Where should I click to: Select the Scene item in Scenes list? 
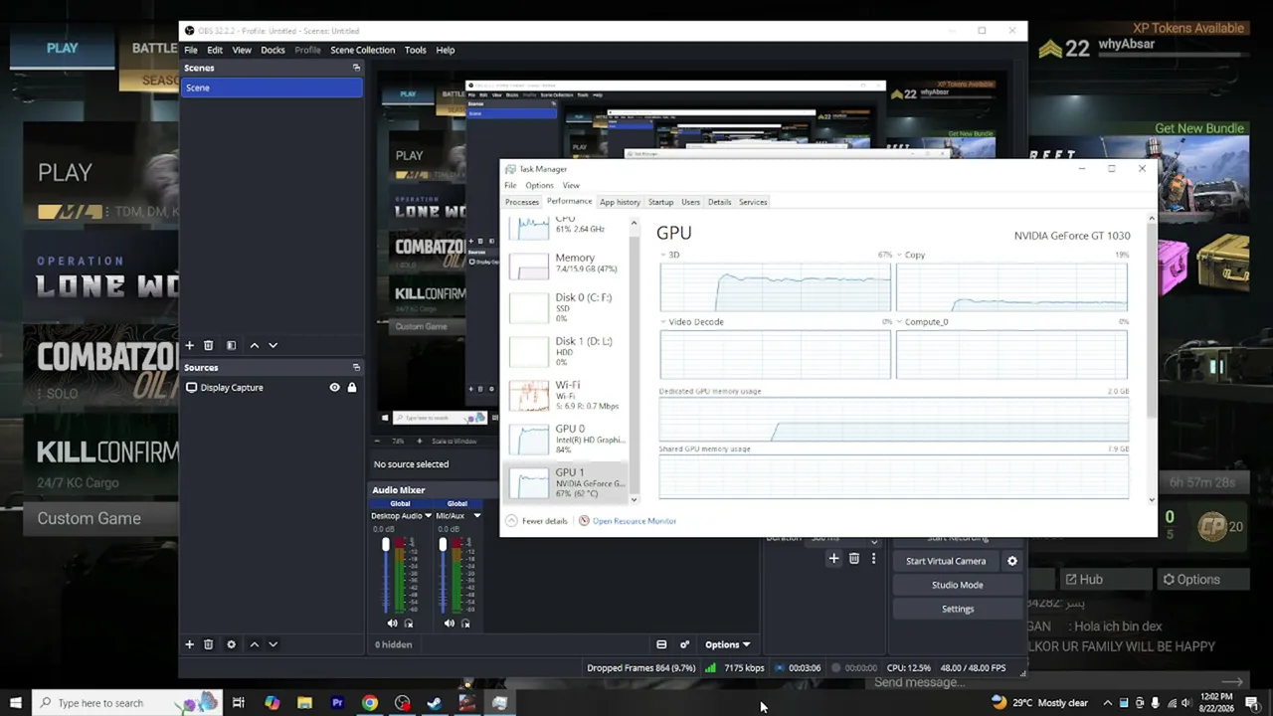click(272, 88)
